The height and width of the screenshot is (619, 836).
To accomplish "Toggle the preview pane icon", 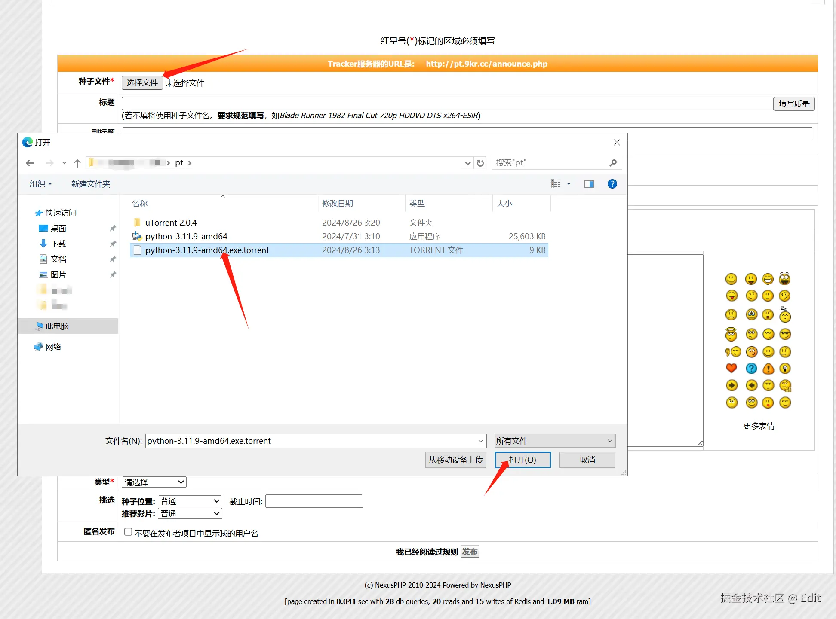I will coord(589,184).
